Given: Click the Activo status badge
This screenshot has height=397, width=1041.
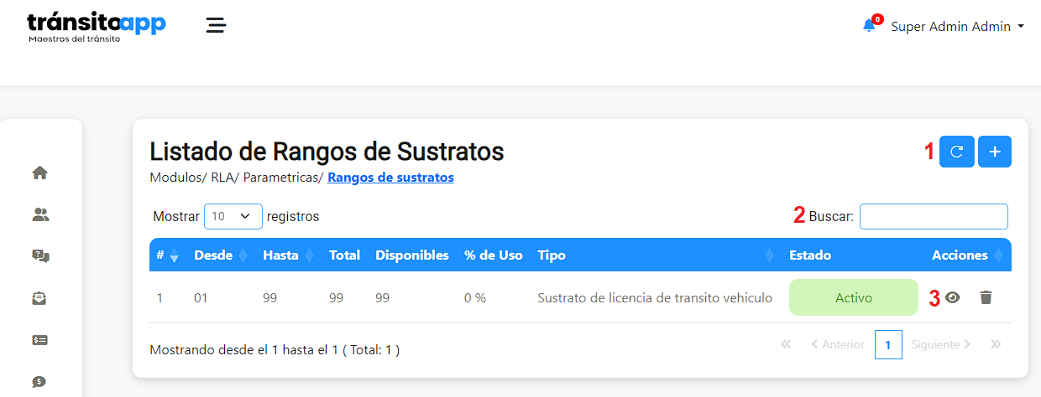Looking at the screenshot, I should pyautogui.click(x=854, y=297).
